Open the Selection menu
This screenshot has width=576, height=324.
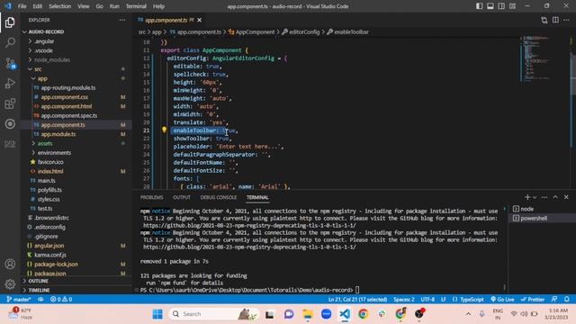[59, 6]
